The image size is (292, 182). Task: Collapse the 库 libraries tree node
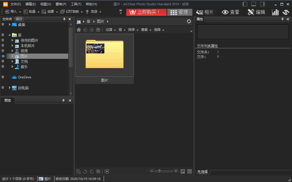pyautogui.click(x=9, y=35)
